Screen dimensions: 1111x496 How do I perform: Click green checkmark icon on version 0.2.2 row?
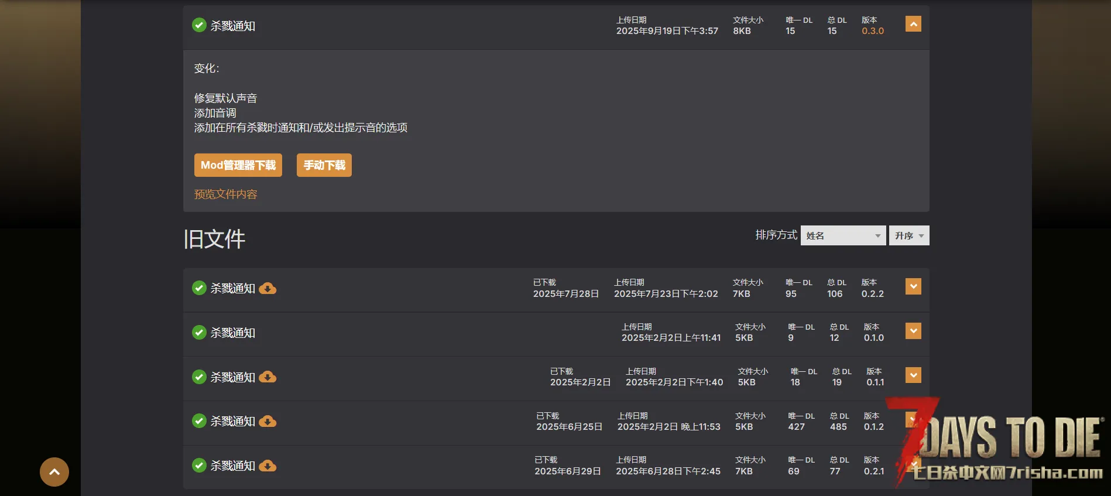pos(199,288)
